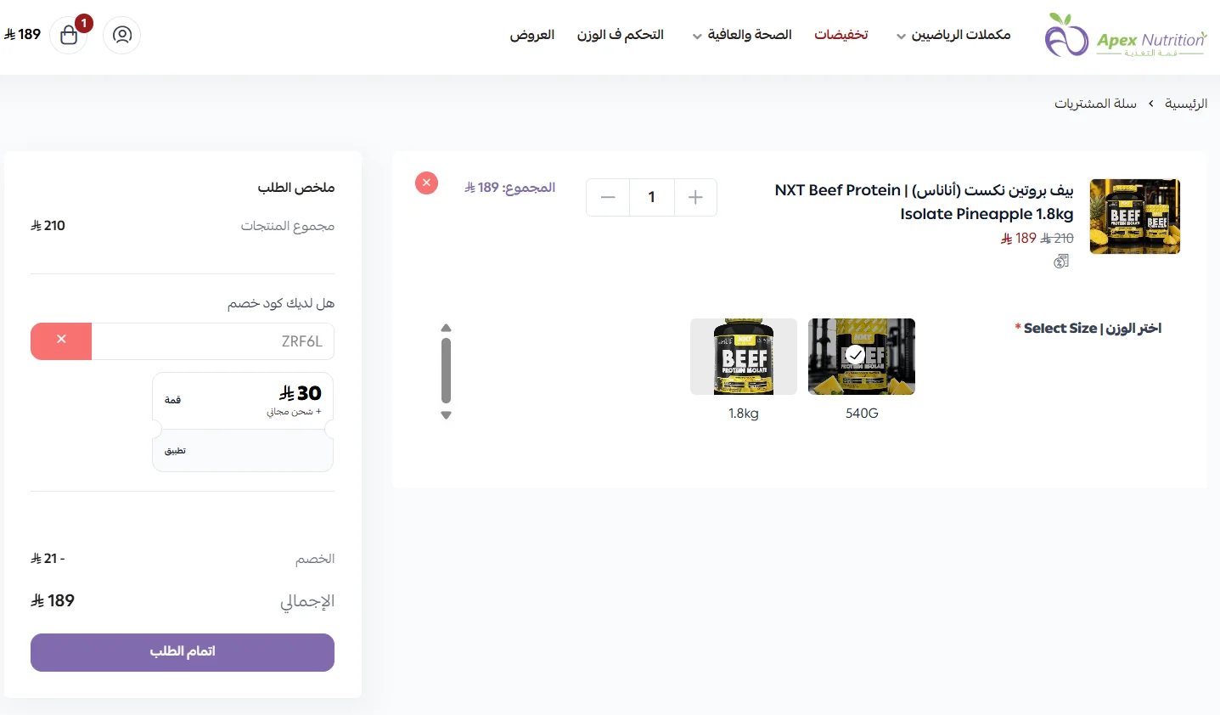The width and height of the screenshot is (1220, 715).
Task: Click the cart total 189 in header
Action: click(x=23, y=35)
